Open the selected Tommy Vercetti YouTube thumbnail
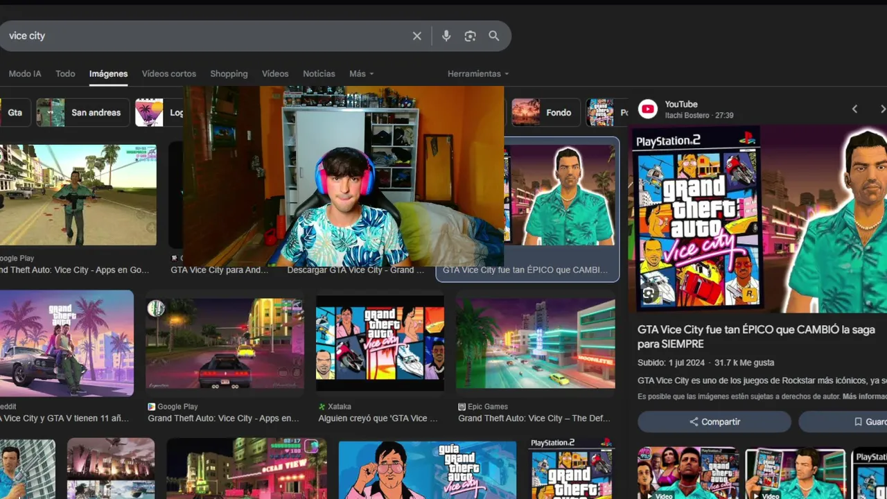This screenshot has height=499, width=887. 561,195
